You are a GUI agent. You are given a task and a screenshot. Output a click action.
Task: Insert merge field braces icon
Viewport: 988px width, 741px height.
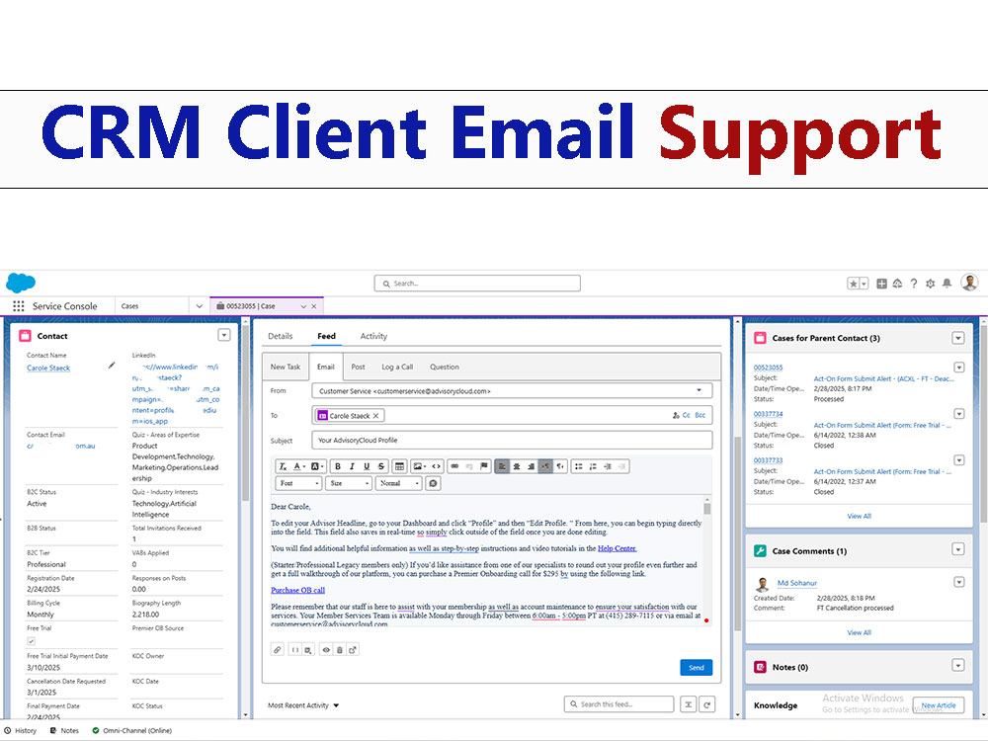click(294, 650)
